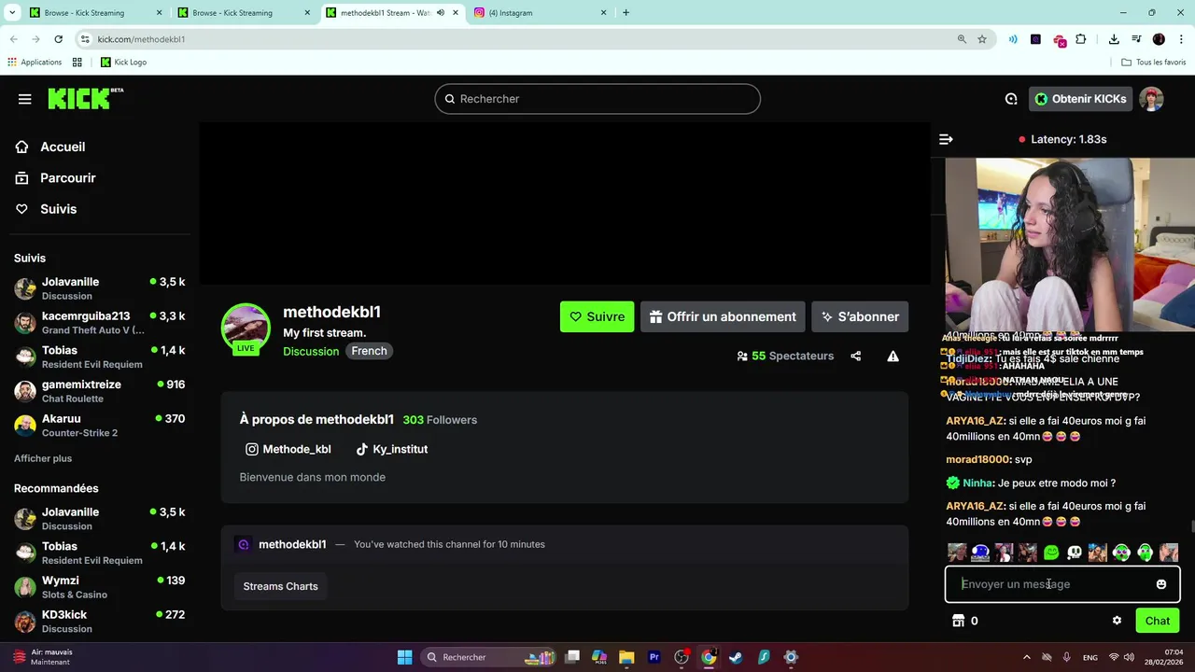Click the share stream icon

tap(856, 356)
